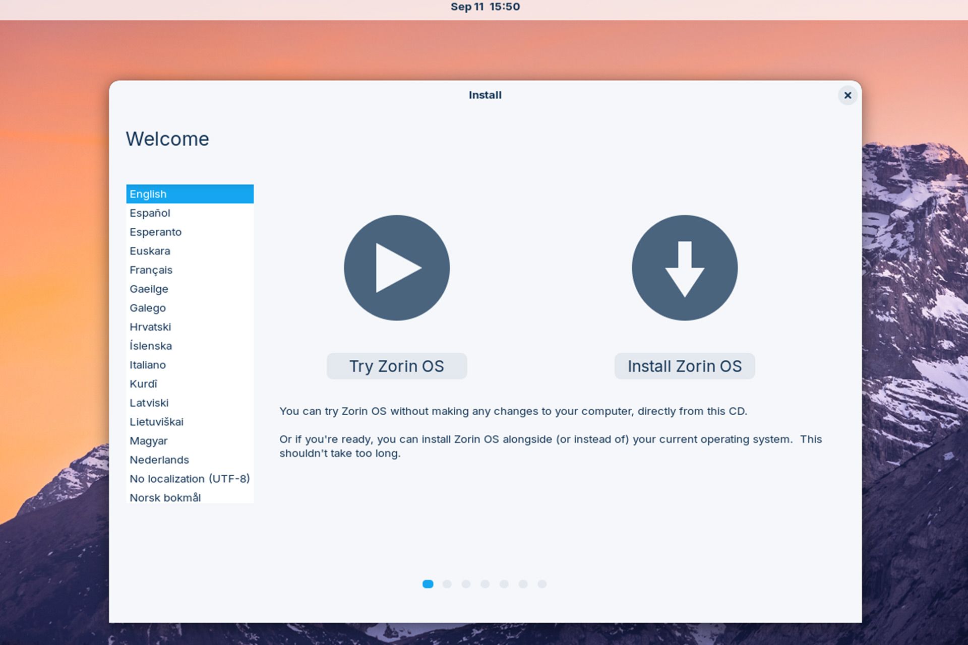The height and width of the screenshot is (645, 968).
Task: Navigate to third installer slide dot
Action: (464, 584)
